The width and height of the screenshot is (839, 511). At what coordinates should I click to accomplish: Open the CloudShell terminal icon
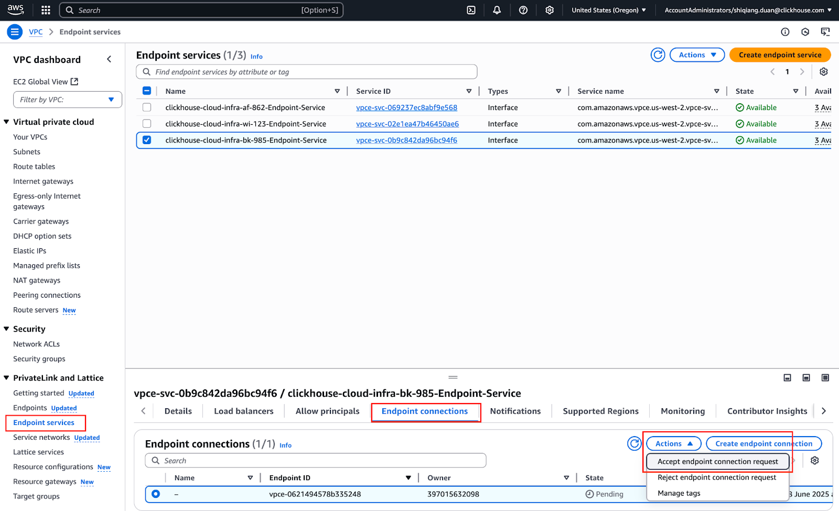470,10
